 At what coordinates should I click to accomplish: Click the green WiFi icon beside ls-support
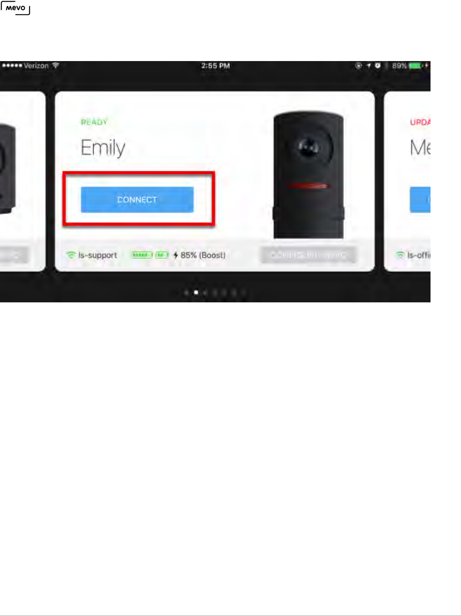click(71, 255)
